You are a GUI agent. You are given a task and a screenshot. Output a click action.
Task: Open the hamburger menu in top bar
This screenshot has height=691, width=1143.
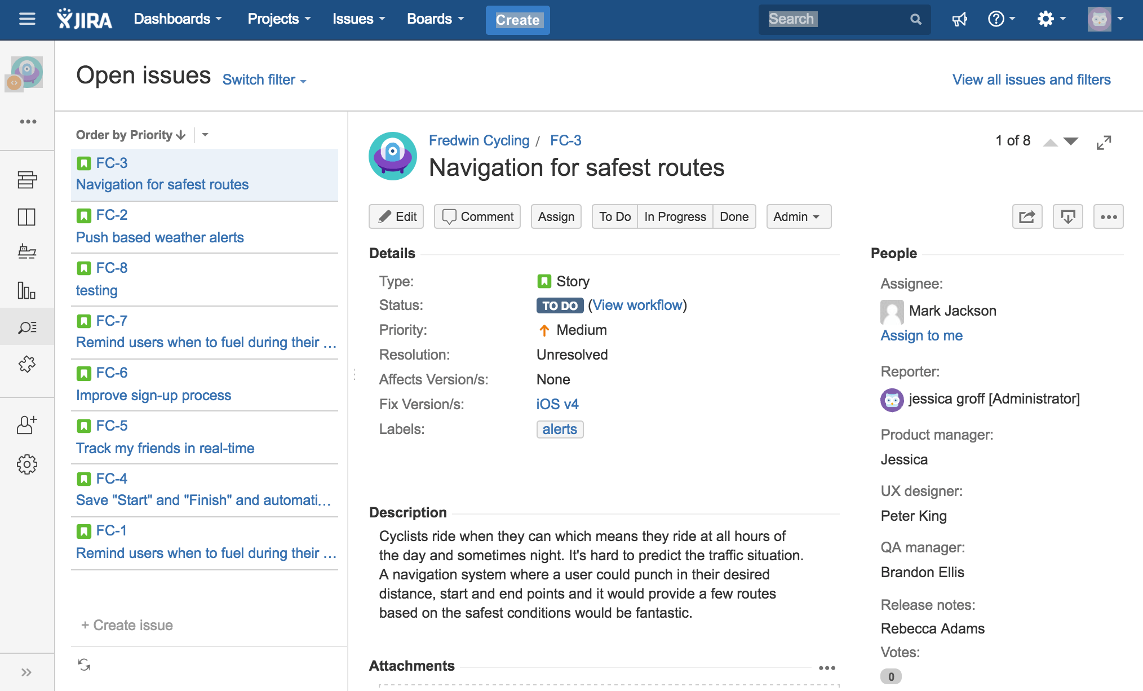click(x=27, y=20)
